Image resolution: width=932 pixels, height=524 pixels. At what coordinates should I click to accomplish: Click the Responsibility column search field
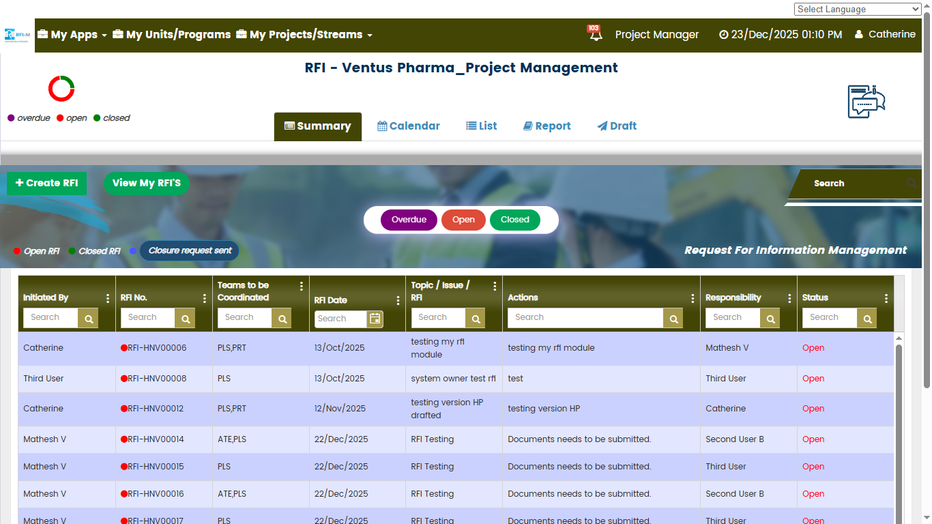pyautogui.click(x=732, y=317)
